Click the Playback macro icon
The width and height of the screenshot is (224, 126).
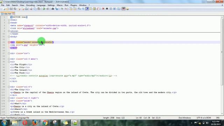coord(111,9)
